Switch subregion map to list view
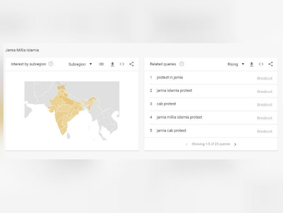The width and height of the screenshot is (283, 213). [101, 64]
